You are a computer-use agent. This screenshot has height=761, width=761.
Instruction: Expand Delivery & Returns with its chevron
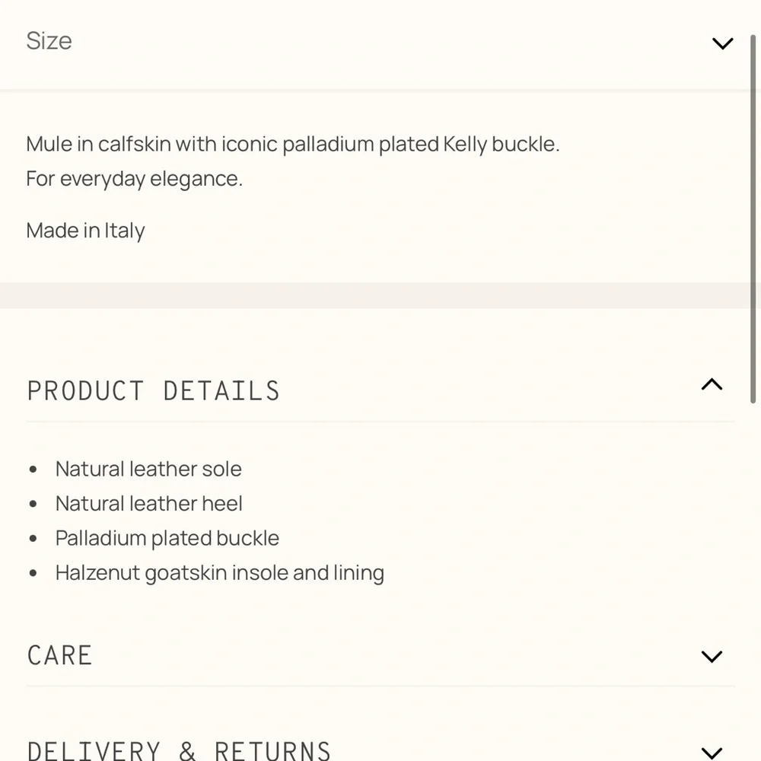[x=712, y=753]
